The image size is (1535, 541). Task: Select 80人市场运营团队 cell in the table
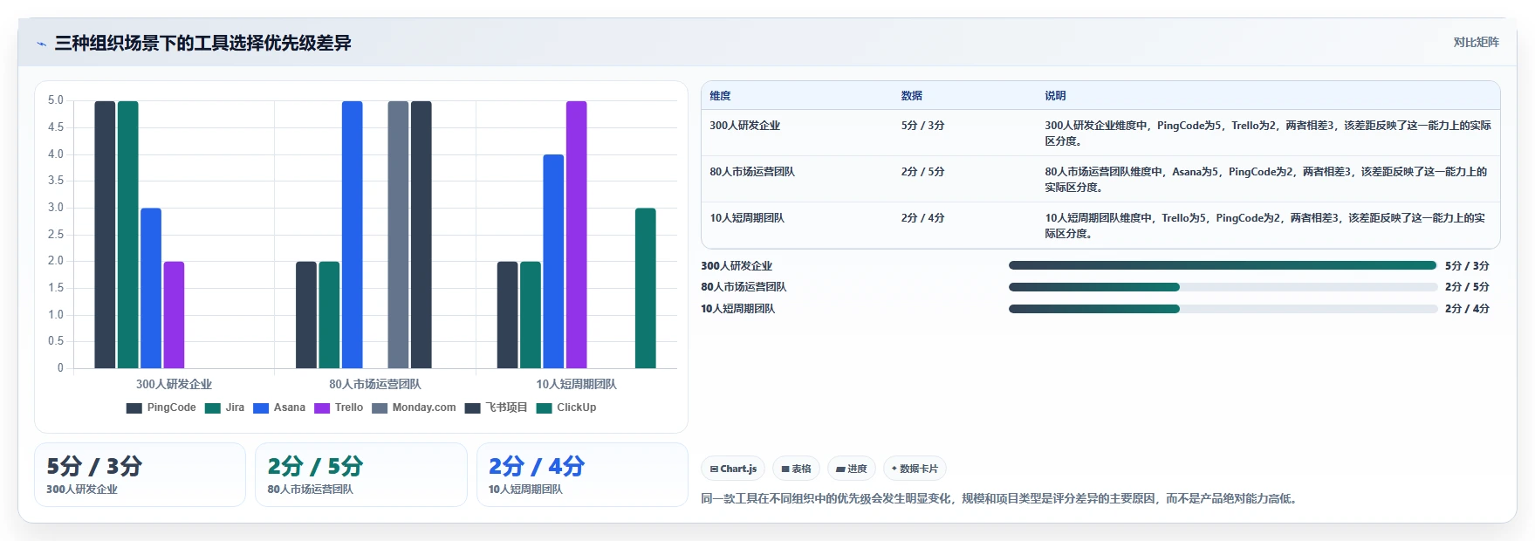click(752, 172)
